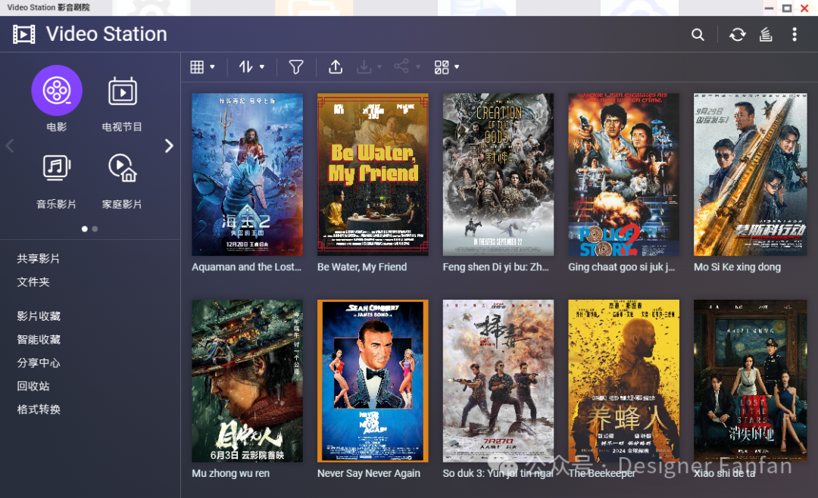The height and width of the screenshot is (498, 818).
Task: Expand the grid view mode dropdown
Action: pos(202,67)
